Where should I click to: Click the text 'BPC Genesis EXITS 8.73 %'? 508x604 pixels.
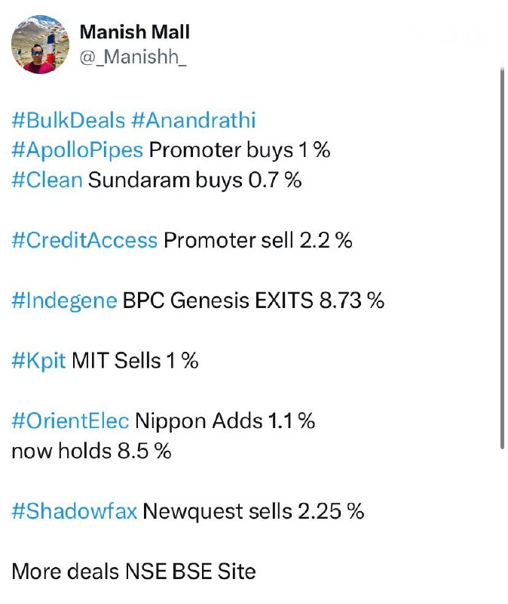253,300
